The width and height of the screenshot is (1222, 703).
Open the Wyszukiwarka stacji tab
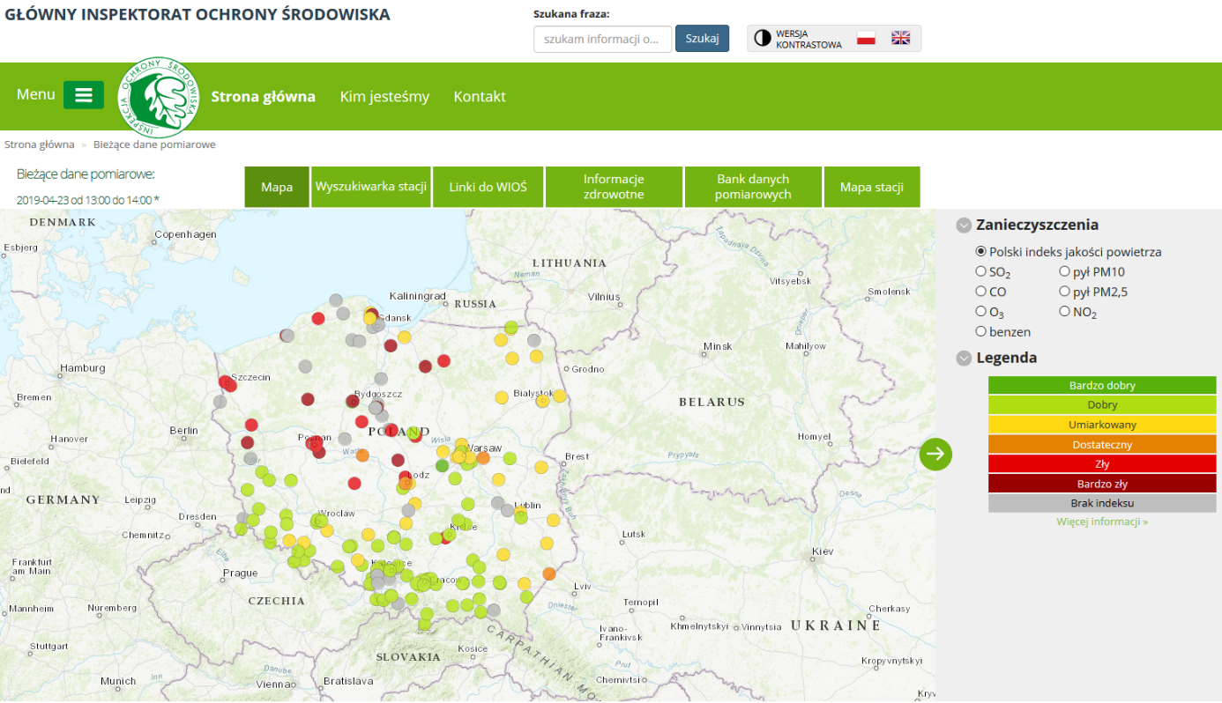coord(371,187)
